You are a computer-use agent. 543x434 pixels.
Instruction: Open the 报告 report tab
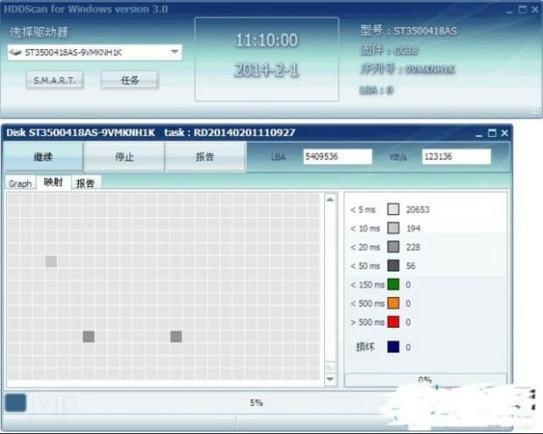click(x=86, y=183)
